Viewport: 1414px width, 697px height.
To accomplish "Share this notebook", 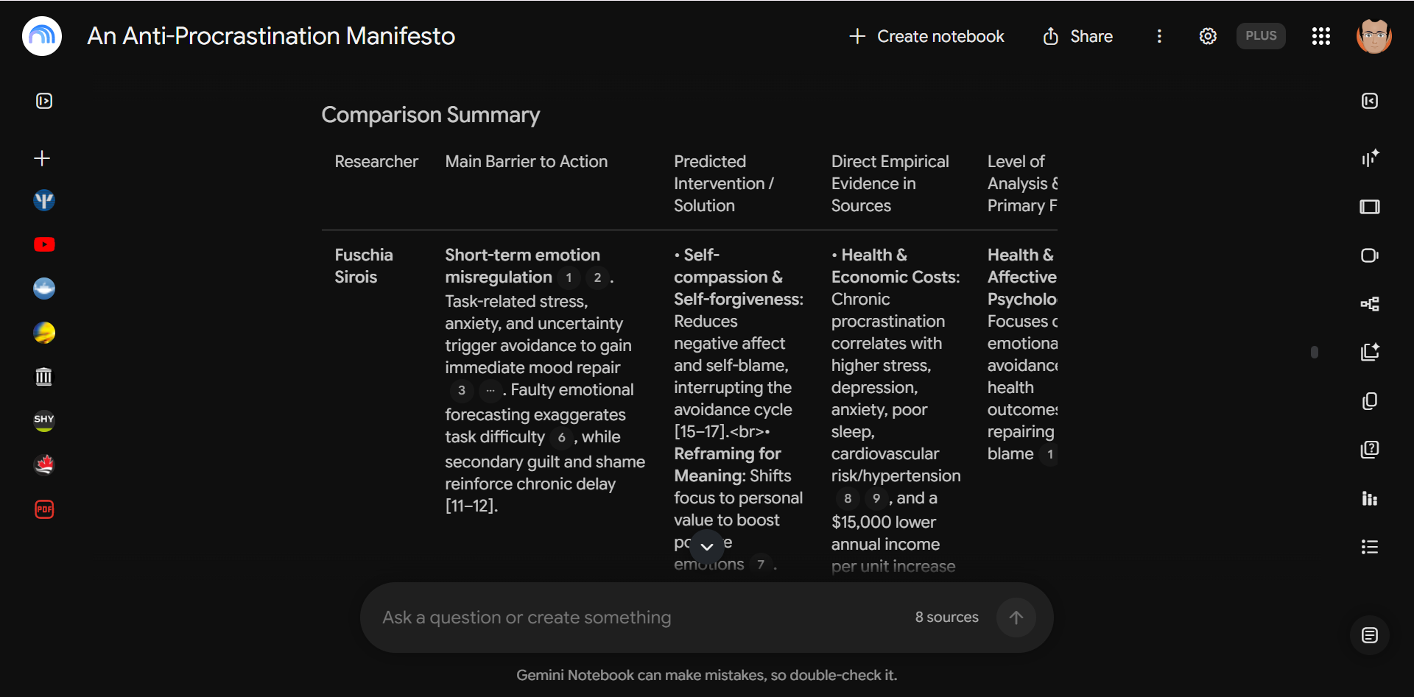I will point(1077,36).
